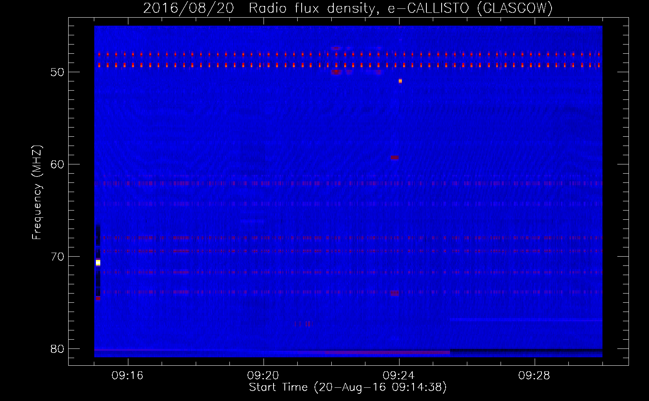The height and width of the screenshot is (401, 649).
Task: Click the 09:28 time tick label
Action: coord(534,376)
